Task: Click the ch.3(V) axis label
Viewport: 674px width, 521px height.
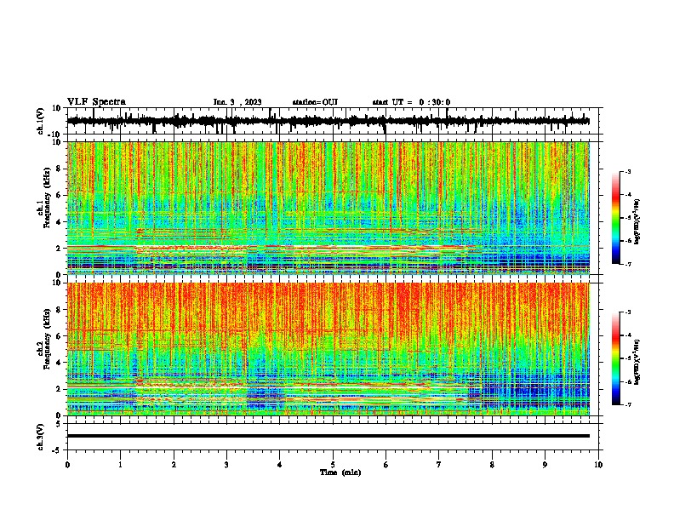Action: click(41, 437)
